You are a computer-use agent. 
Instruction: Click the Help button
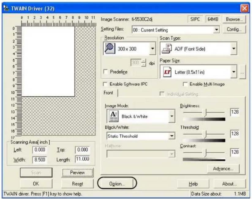click(x=193, y=184)
